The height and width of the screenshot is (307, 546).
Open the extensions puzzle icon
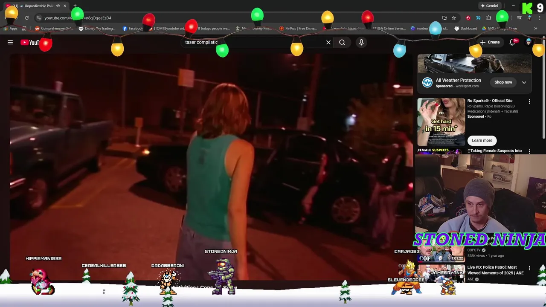pos(489,18)
